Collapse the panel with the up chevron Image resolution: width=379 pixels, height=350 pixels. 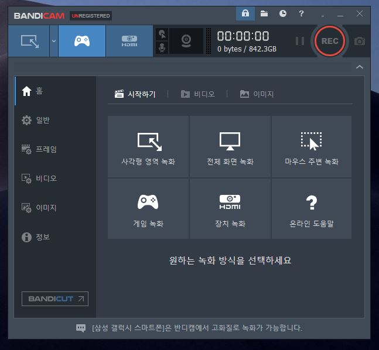(x=360, y=67)
